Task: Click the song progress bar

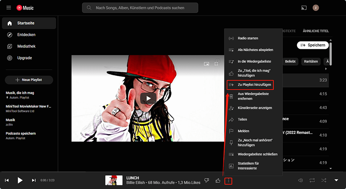Action: [x=173, y=172]
